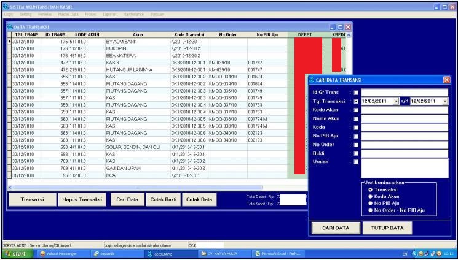The height and width of the screenshot is (260, 458).
Task: Click the horizontal scrollbar under the transaction grid
Action: (x=154, y=186)
